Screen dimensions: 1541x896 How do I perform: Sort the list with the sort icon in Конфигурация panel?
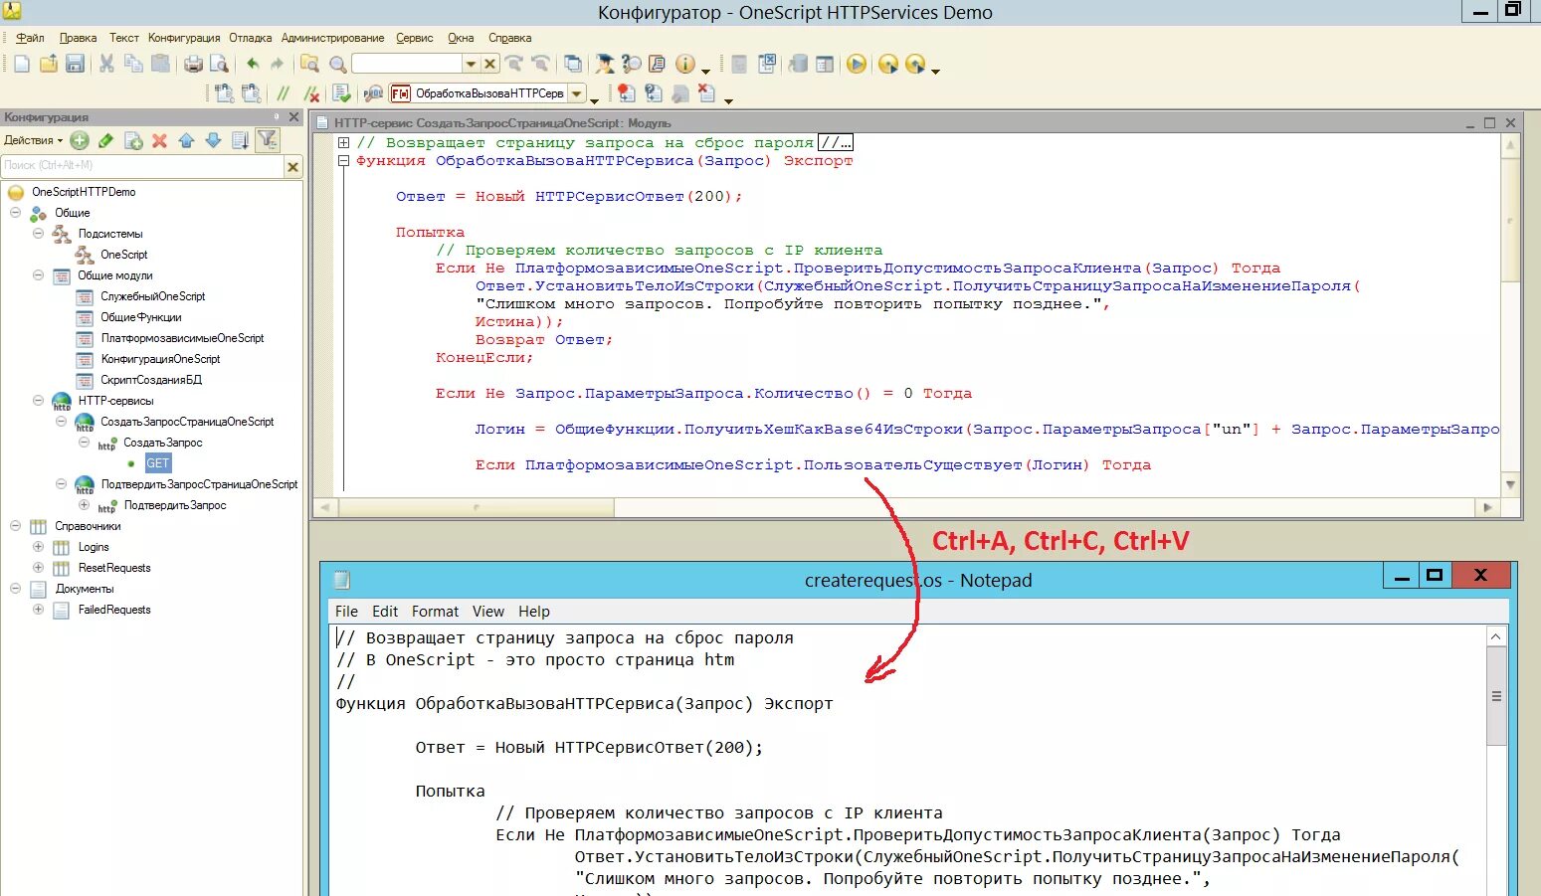click(x=240, y=140)
